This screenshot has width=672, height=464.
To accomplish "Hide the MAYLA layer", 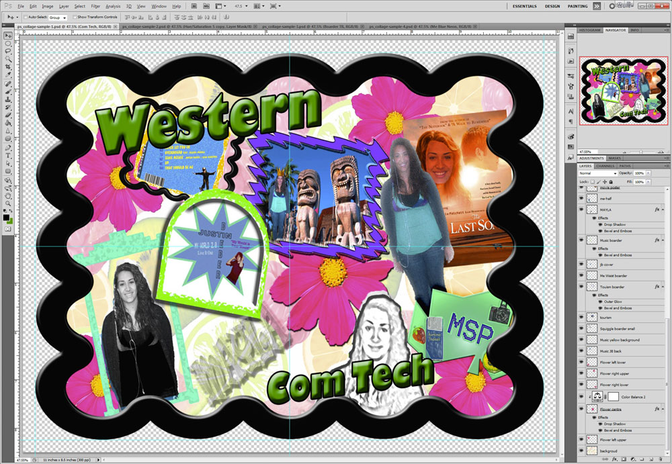I will click(x=582, y=210).
